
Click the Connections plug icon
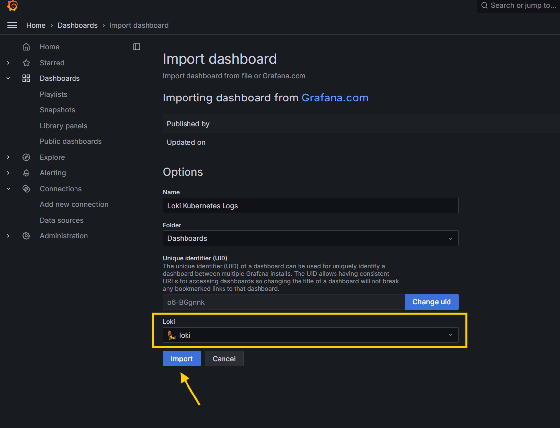tap(26, 189)
